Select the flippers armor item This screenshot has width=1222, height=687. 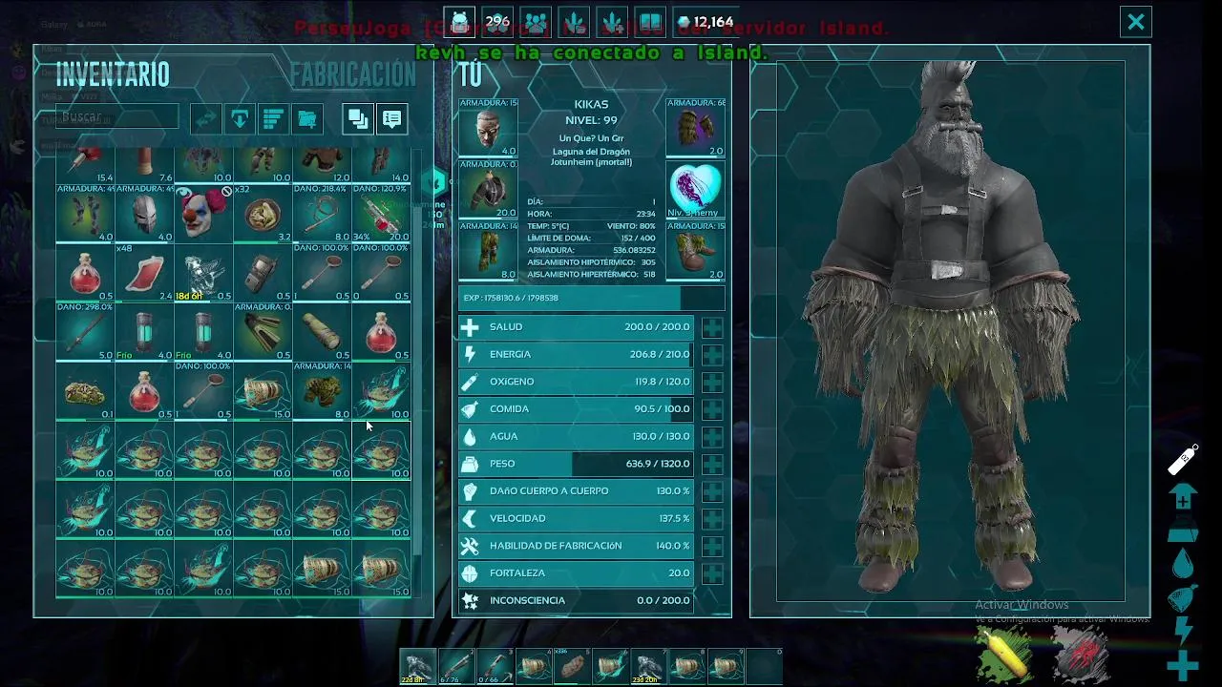pyautogui.click(x=263, y=332)
